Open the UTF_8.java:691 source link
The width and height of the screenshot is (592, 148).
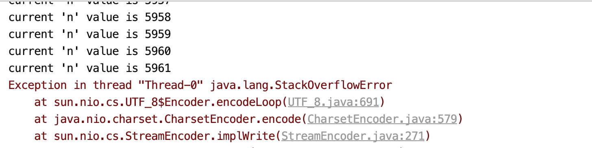click(333, 102)
